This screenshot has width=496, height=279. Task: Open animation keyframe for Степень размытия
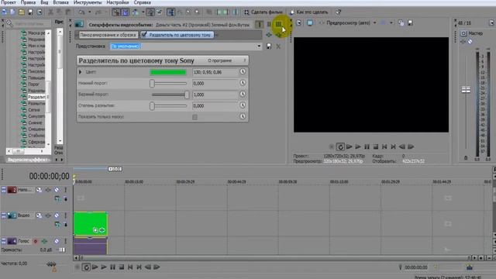[x=243, y=105]
